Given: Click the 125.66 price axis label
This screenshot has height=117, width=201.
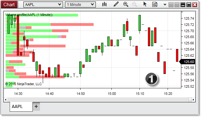Looking at the screenshot, I should (189, 43).
